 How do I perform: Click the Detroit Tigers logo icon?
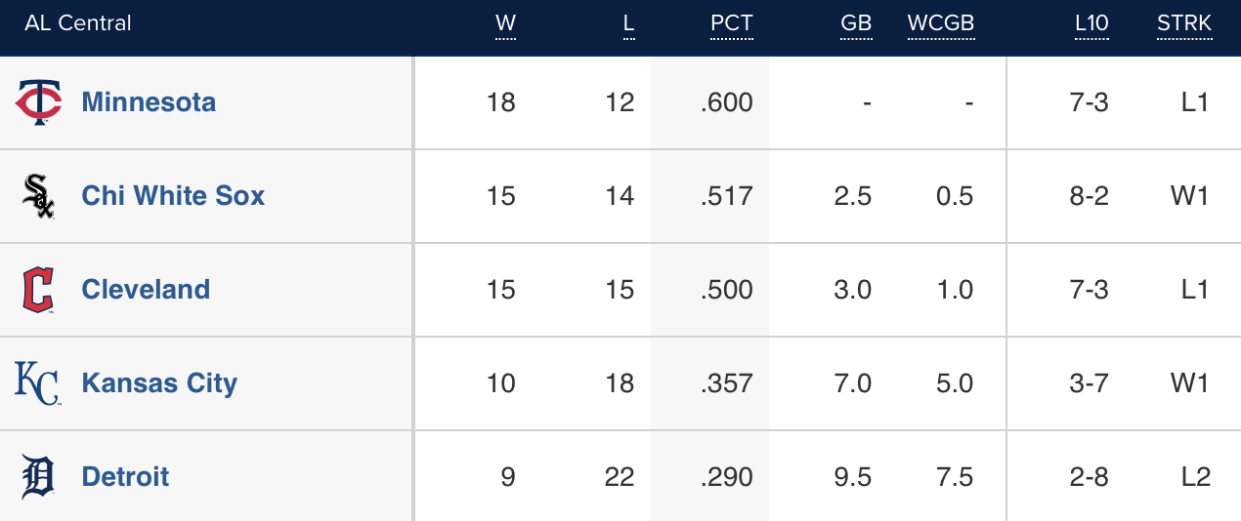(38, 477)
